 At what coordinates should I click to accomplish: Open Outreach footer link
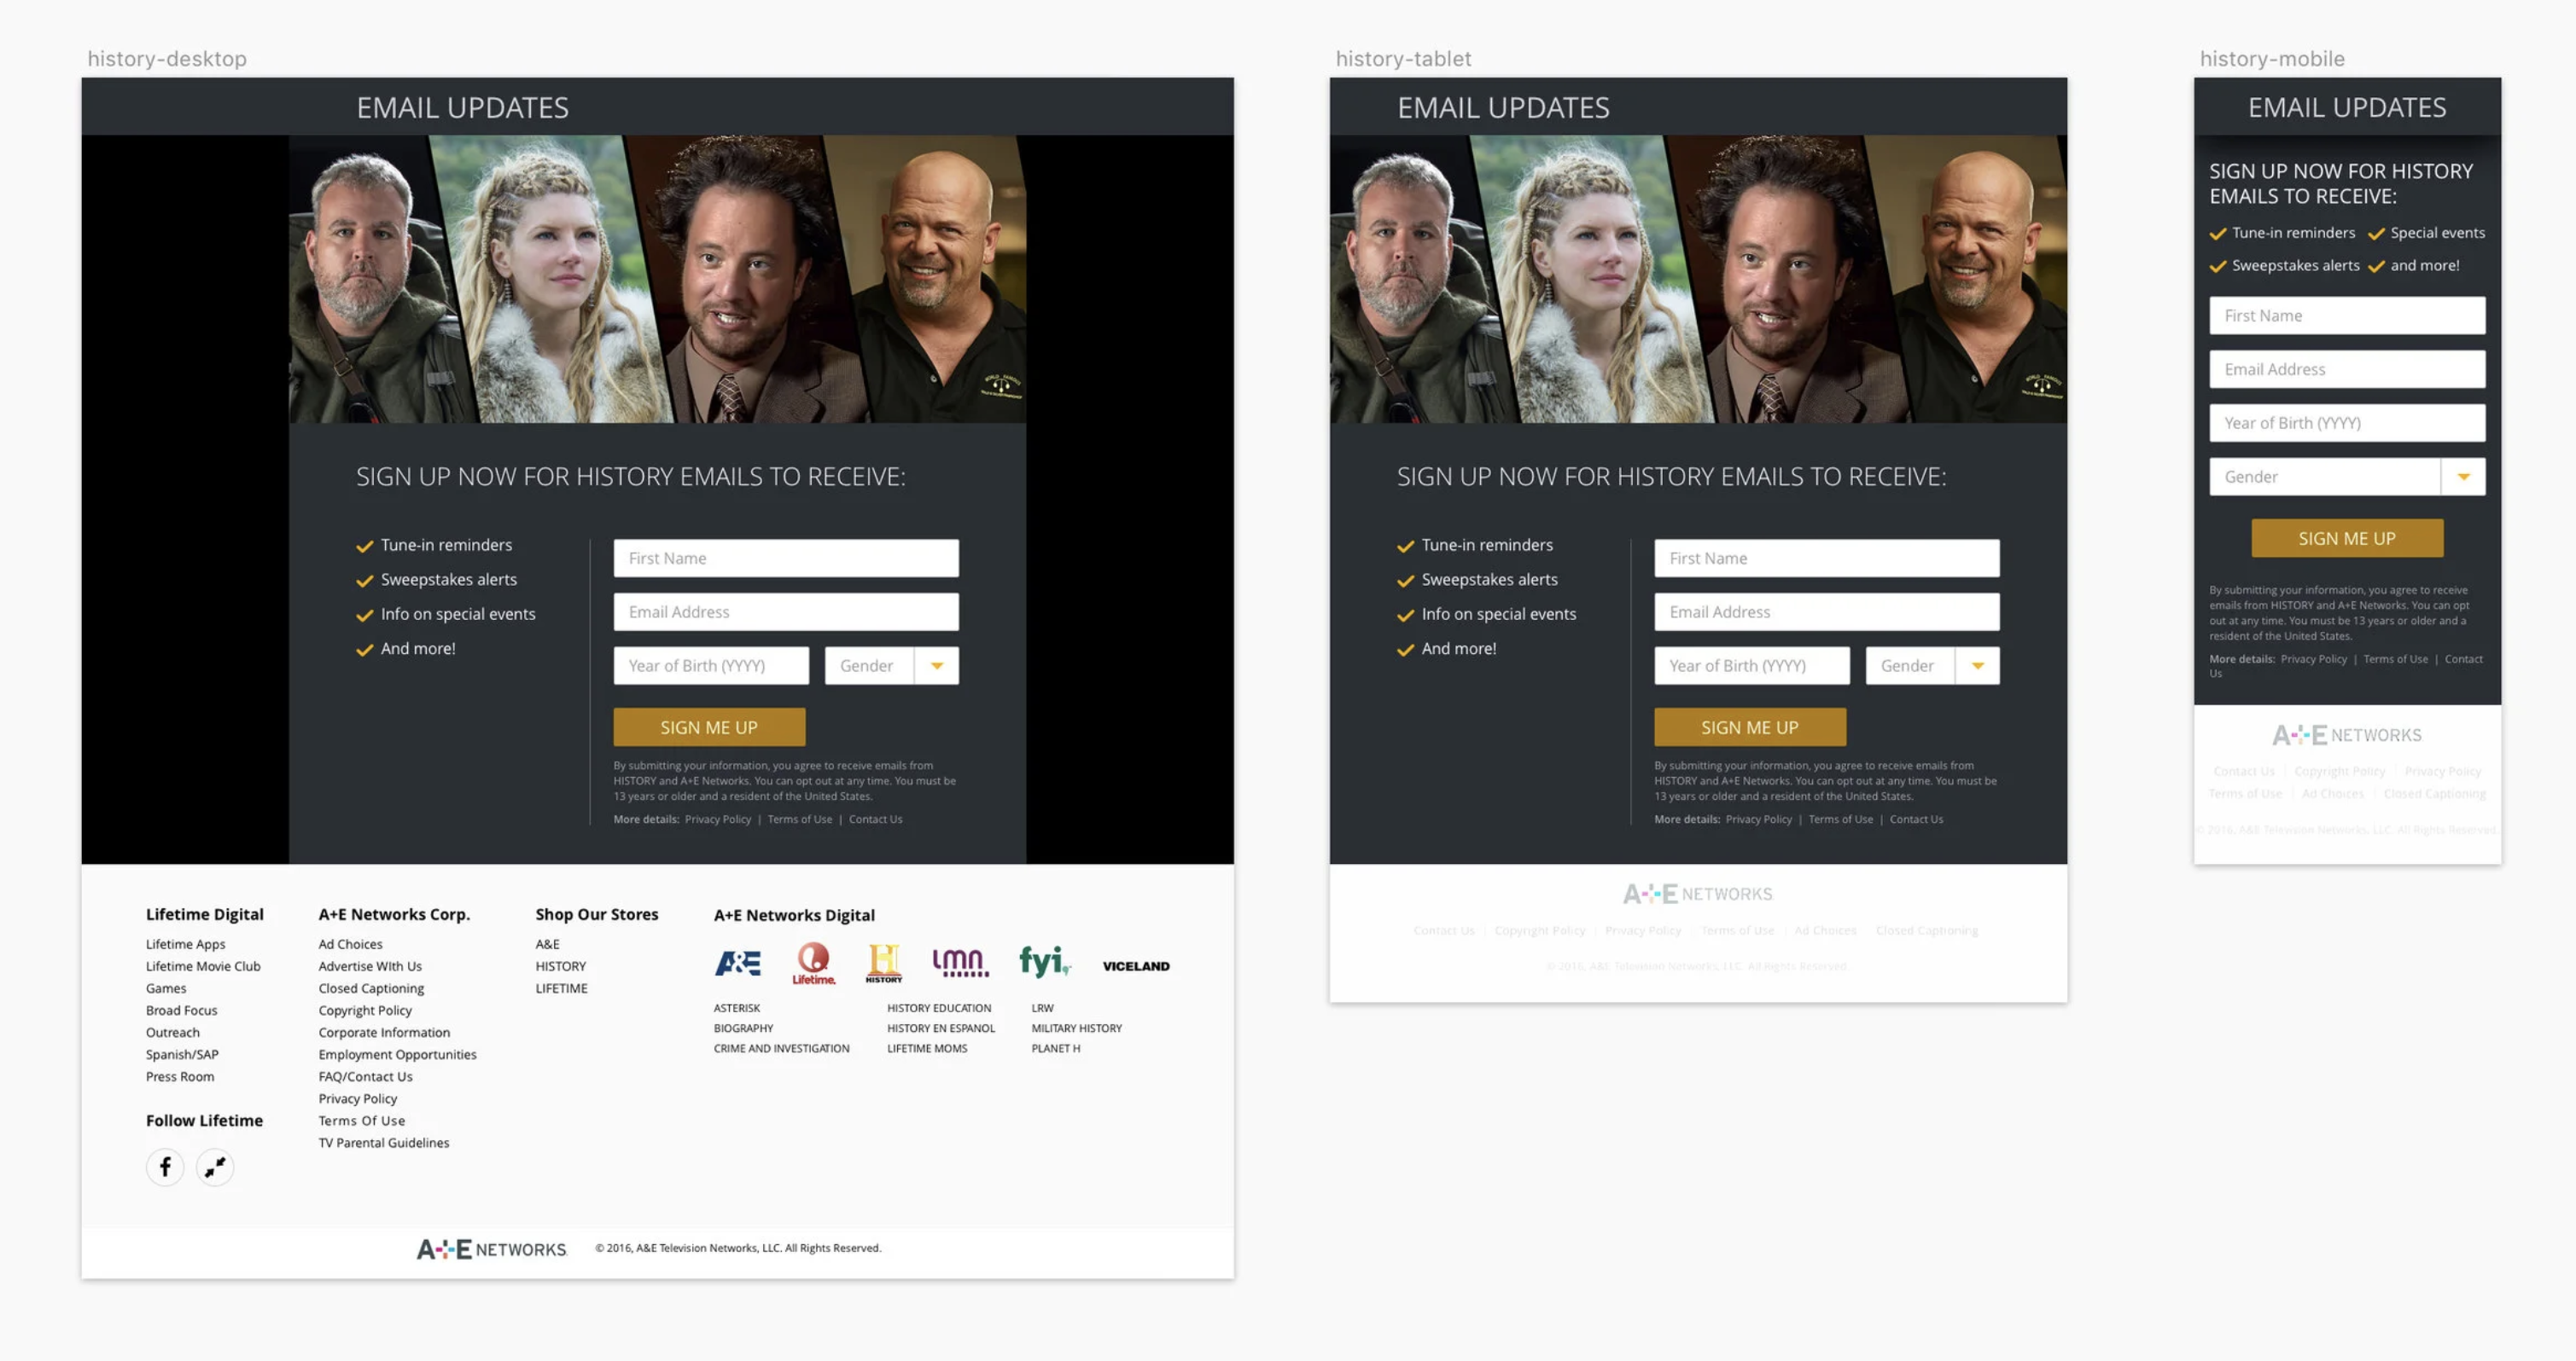tap(173, 1032)
